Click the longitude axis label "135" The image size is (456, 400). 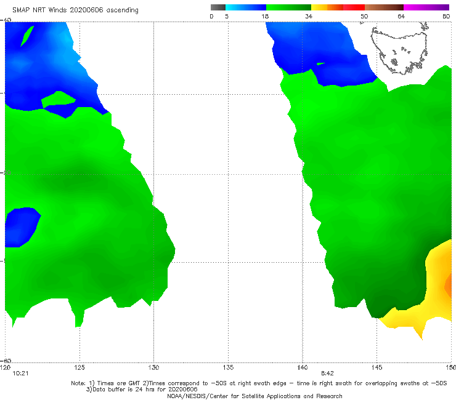228,367
